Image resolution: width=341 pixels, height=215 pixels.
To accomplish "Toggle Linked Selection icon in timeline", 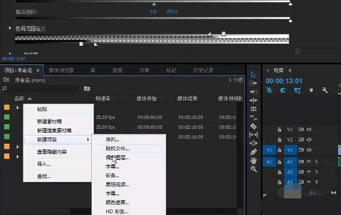I will click(x=297, y=90).
